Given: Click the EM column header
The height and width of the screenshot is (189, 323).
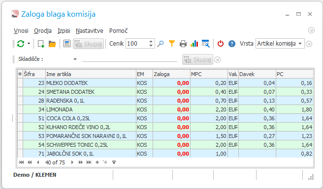Looking at the screenshot, I should click(144, 74).
